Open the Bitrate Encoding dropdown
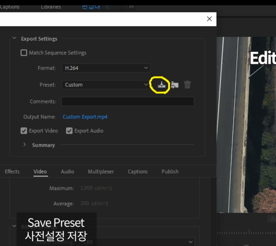The image size is (276, 246). point(137,242)
